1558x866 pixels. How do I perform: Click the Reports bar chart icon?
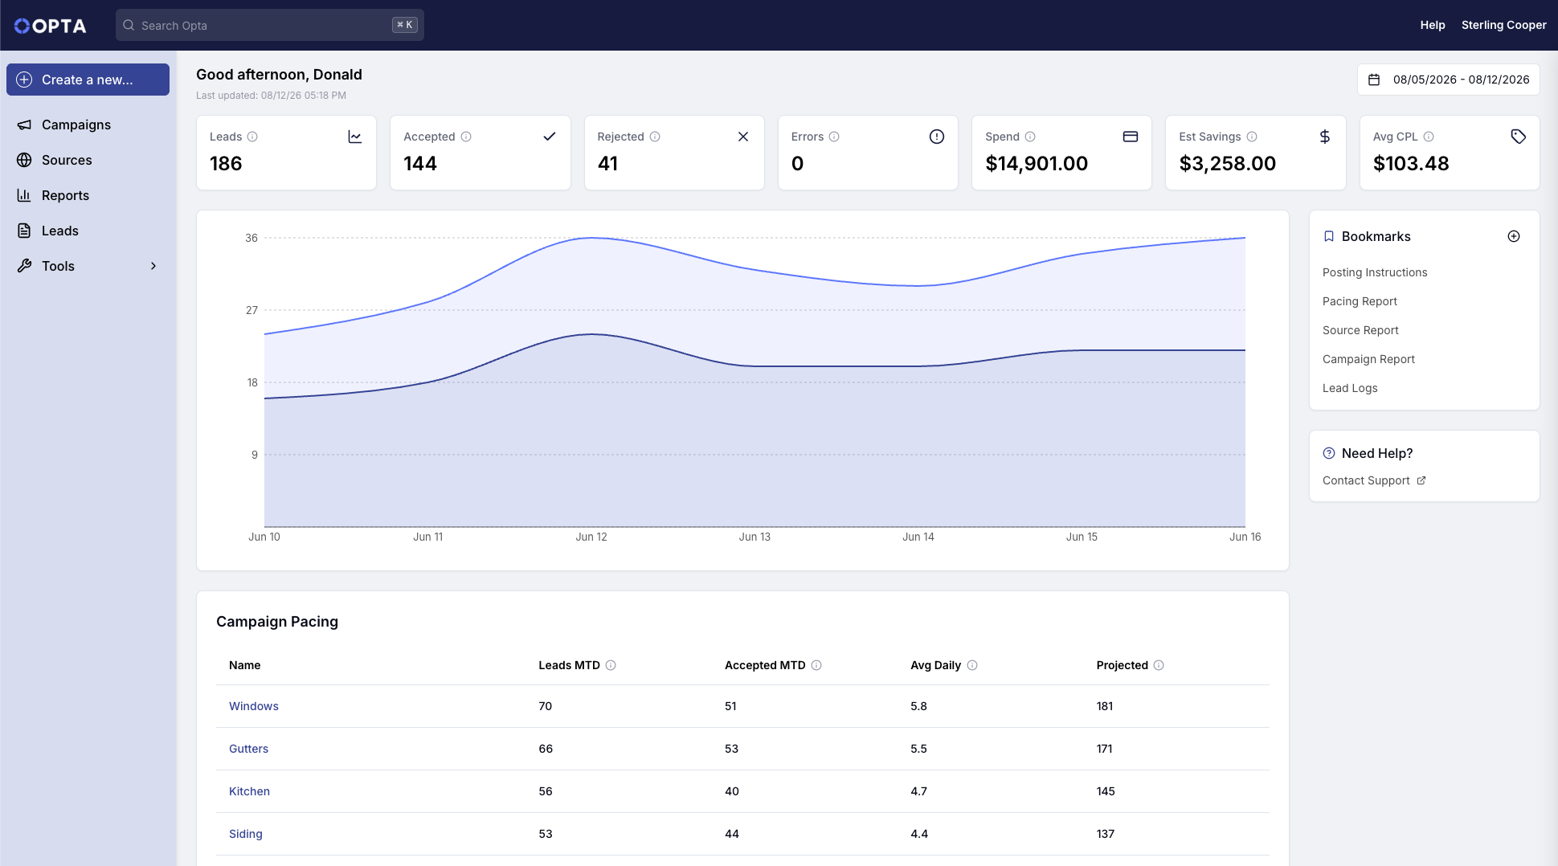pos(25,195)
